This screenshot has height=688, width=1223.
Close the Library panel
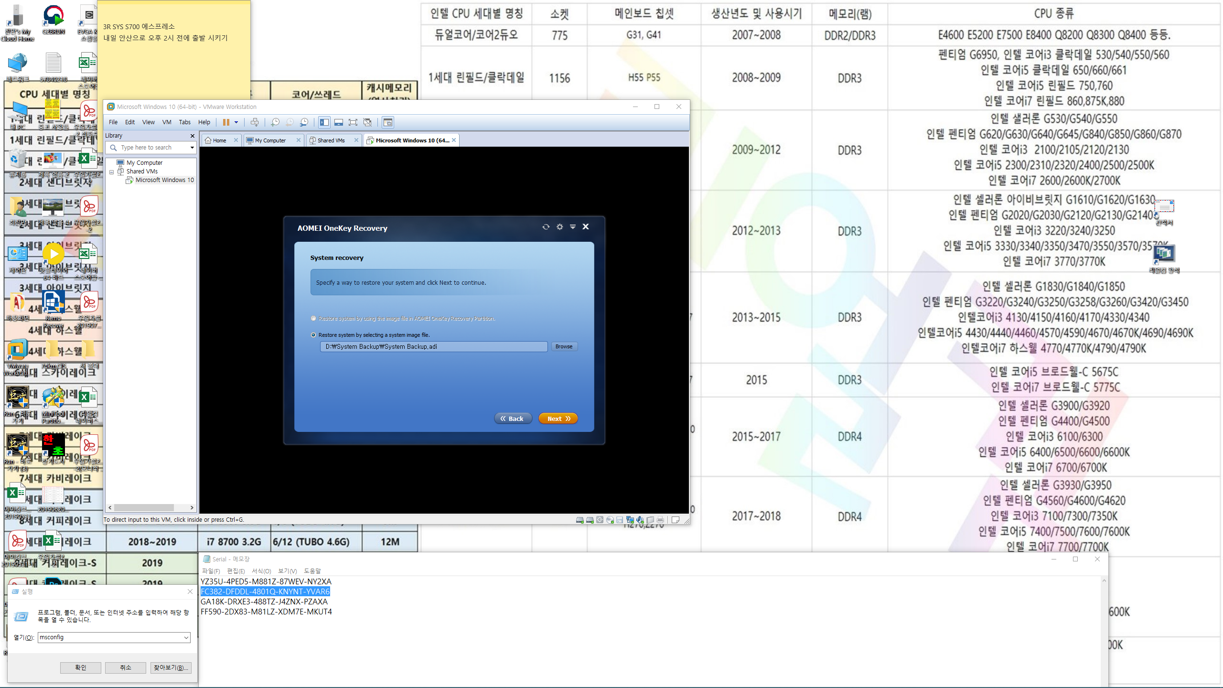(193, 136)
